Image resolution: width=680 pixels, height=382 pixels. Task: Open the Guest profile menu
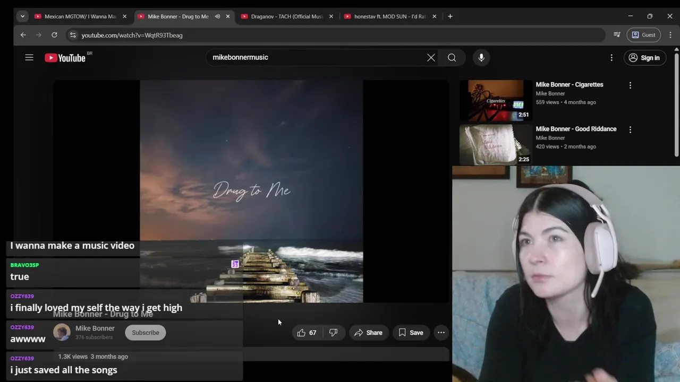tap(643, 35)
